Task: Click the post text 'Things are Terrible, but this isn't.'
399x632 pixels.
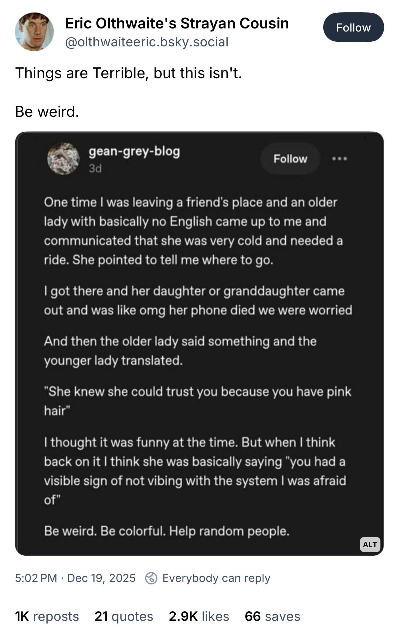Action: click(x=128, y=73)
